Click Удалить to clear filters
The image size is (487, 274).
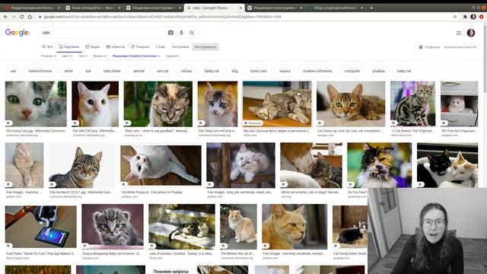click(x=172, y=56)
